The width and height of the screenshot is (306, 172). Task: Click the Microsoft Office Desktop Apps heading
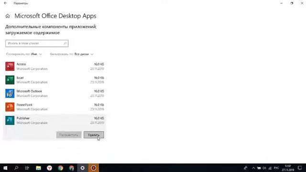click(x=55, y=16)
